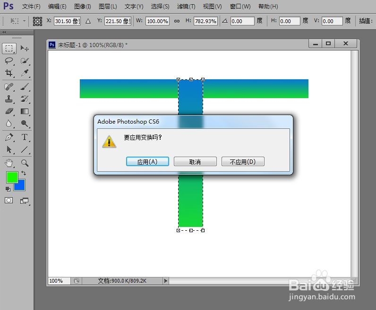Image resolution: width=376 pixels, height=310 pixels.
Task: Toggle relative positioning triangle for reference point
Action: pyautogui.click(x=88, y=21)
